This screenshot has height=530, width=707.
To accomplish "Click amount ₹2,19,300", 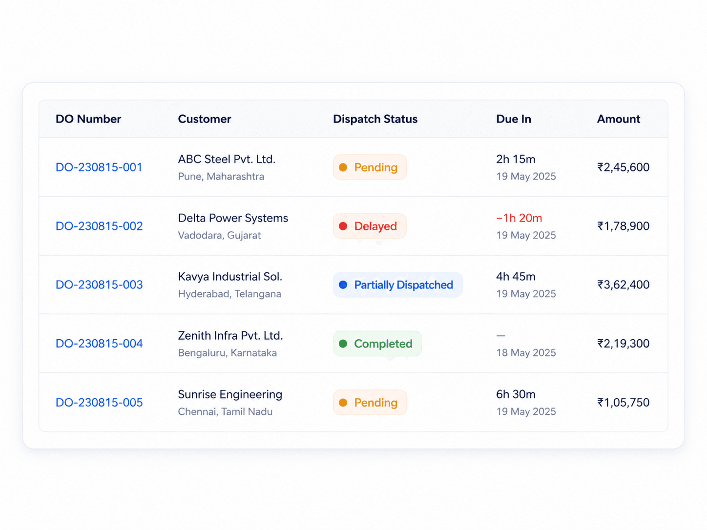I will pos(624,344).
